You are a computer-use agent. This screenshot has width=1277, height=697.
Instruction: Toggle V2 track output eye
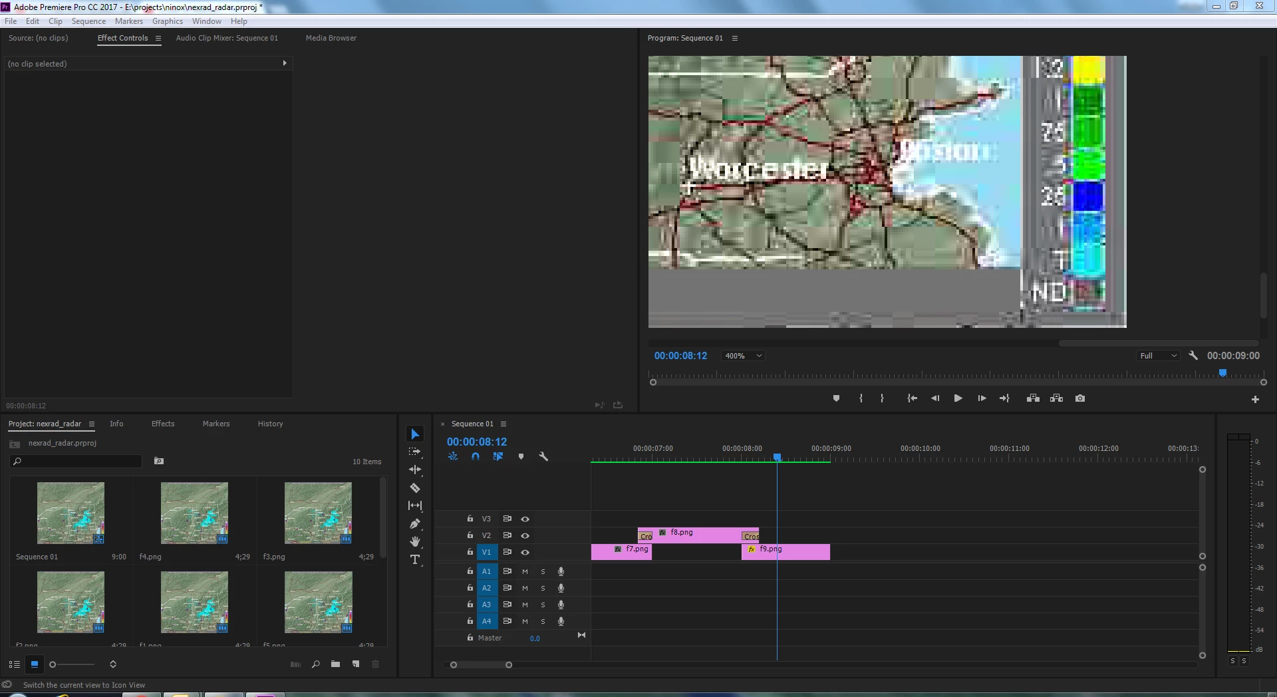(x=525, y=535)
